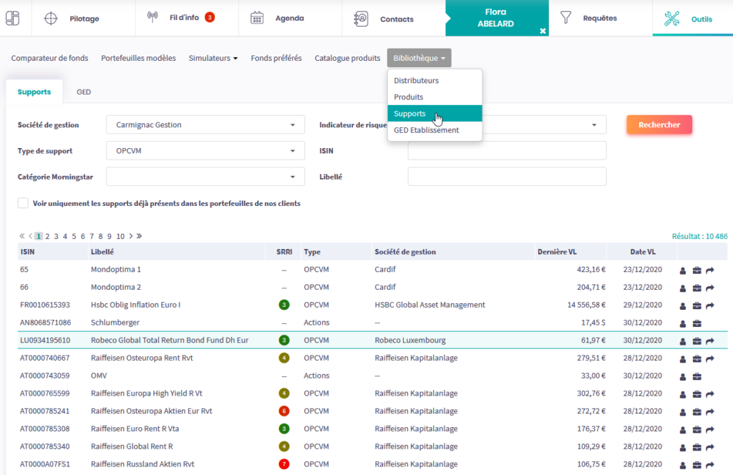Open the dashboard layout icon in top-left corner
Screen dimensions: 733x475
pyautogui.click(x=12, y=18)
